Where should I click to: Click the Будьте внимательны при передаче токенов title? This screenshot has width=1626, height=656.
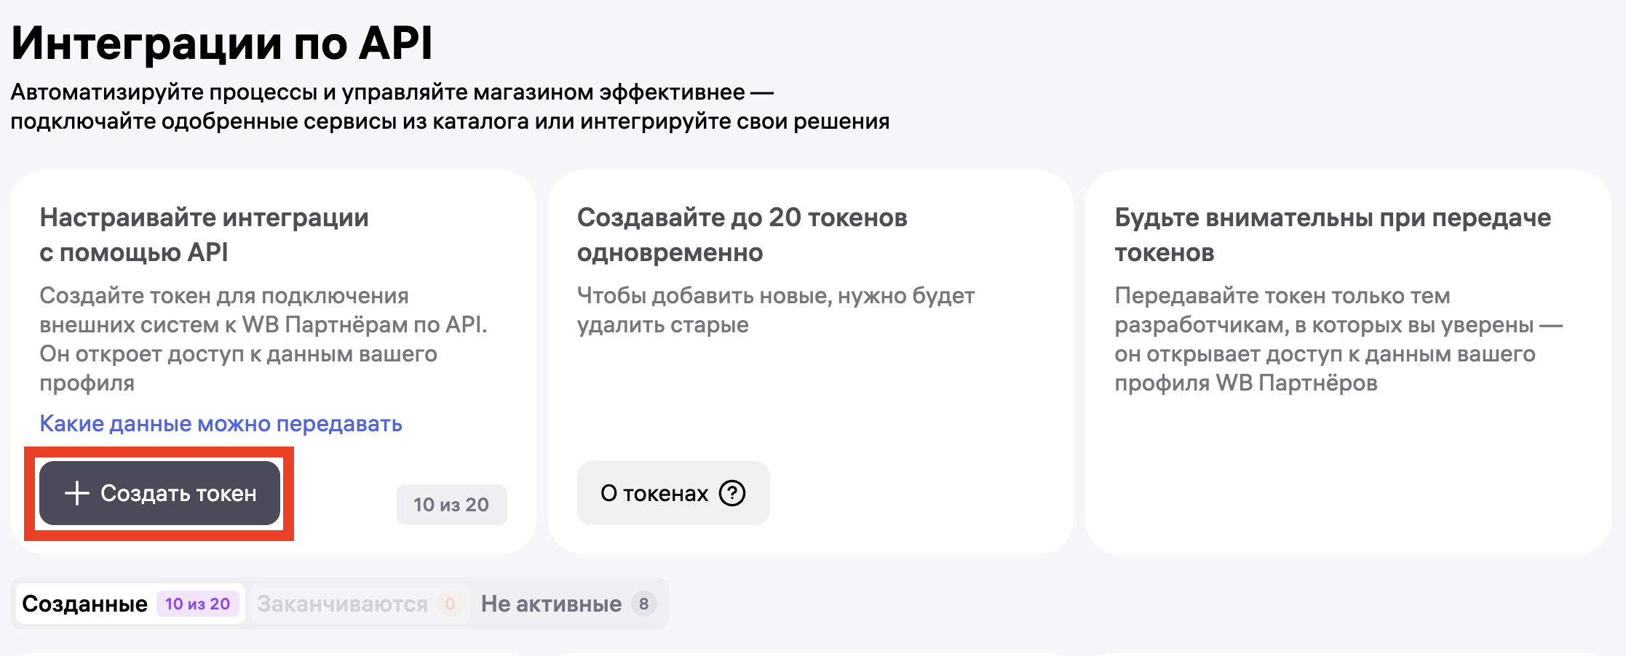pos(1332,234)
